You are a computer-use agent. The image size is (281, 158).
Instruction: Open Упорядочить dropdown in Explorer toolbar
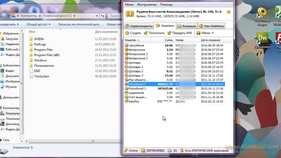(x=9, y=24)
